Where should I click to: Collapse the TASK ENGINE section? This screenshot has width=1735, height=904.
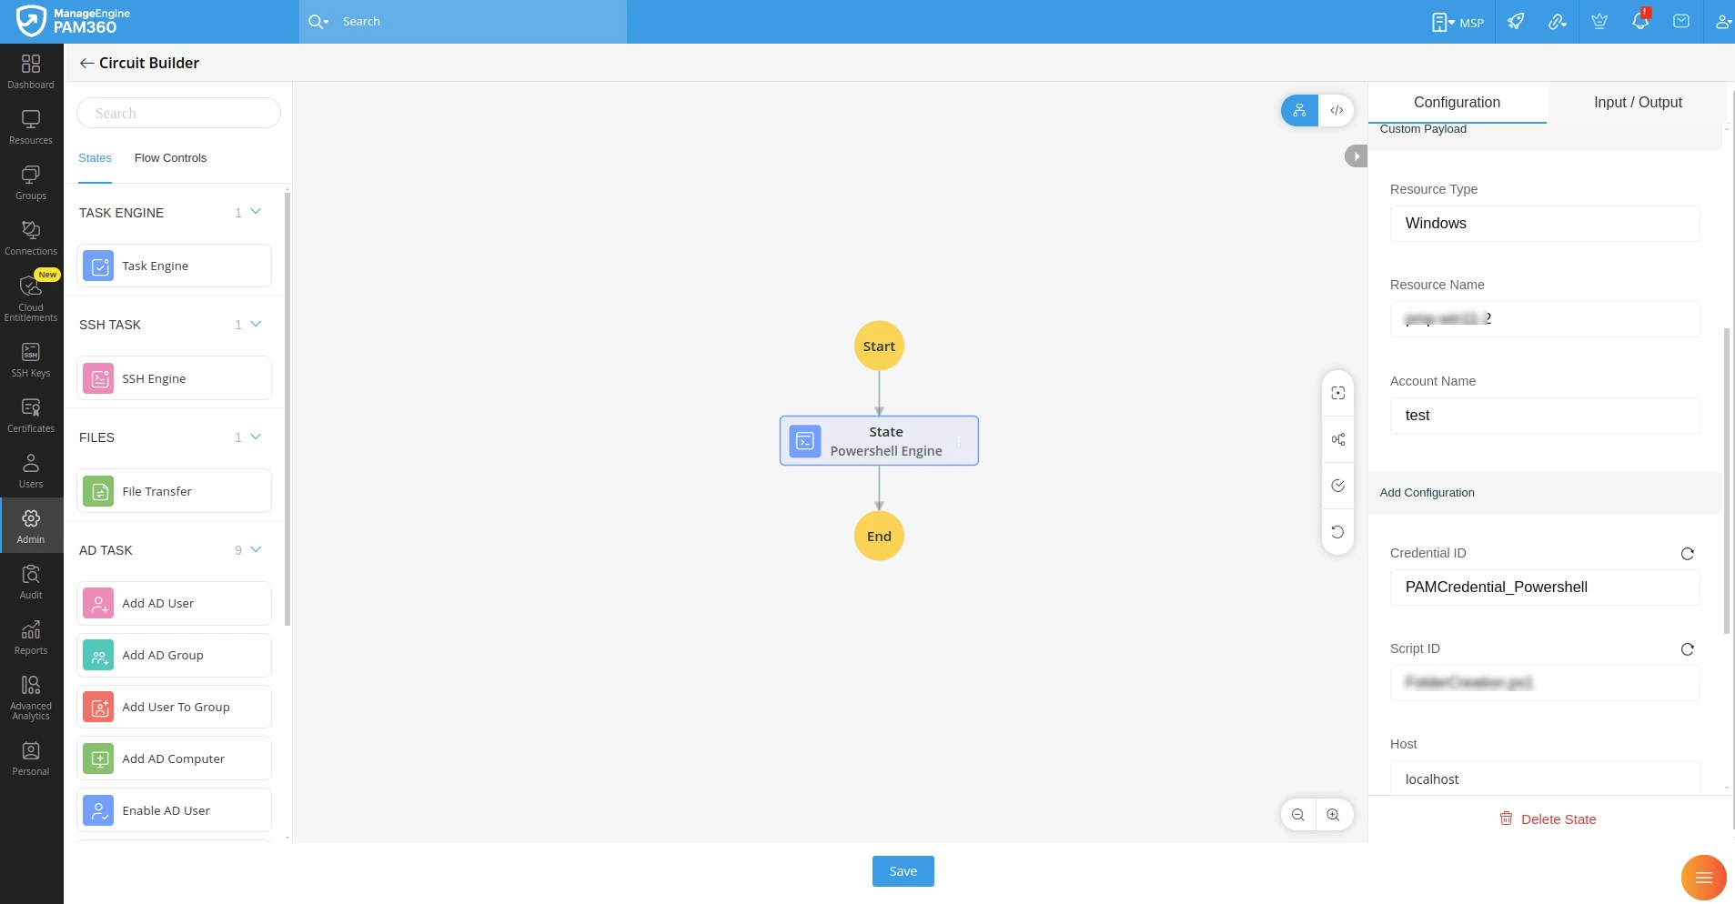point(256,211)
